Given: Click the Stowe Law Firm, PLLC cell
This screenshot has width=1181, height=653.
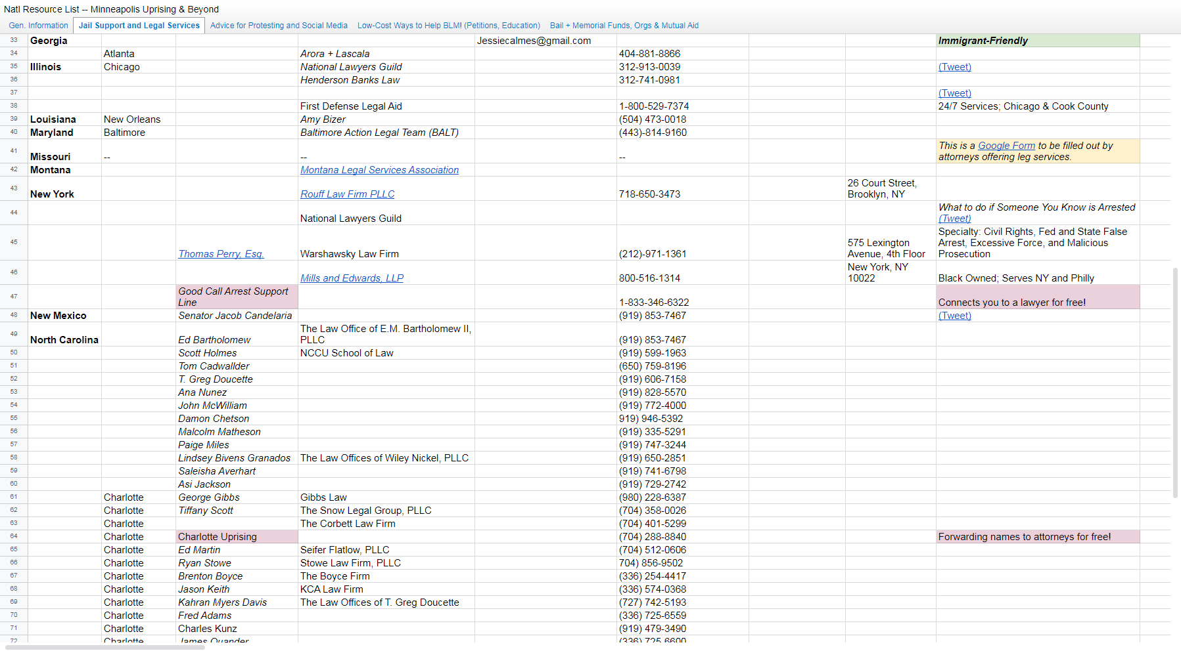Looking at the screenshot, I should (x=386, y=563).
